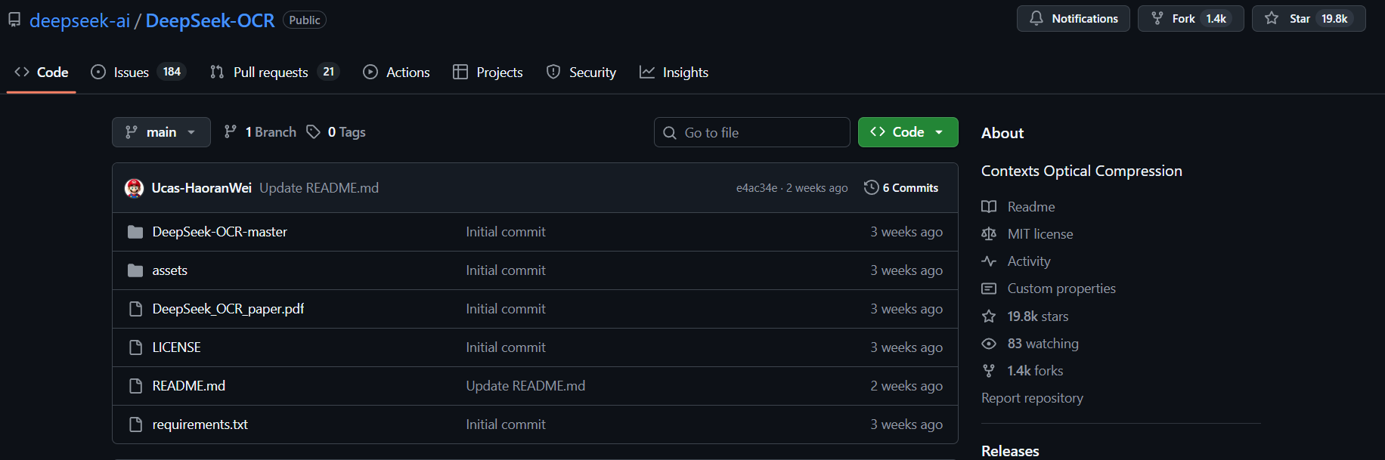View the 6 Commits history

[901, 188]
